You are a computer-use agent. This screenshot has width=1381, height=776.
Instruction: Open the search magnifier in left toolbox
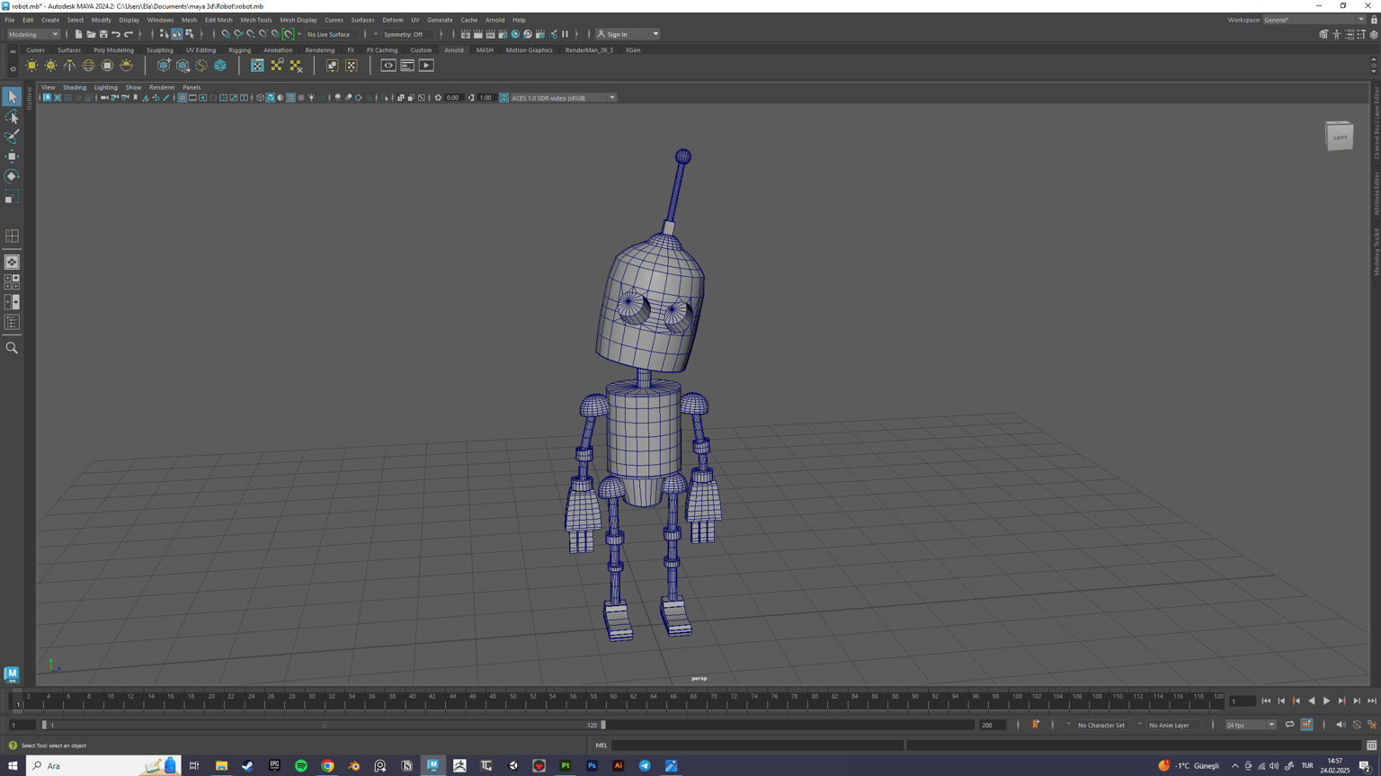[x=12, y=348]
